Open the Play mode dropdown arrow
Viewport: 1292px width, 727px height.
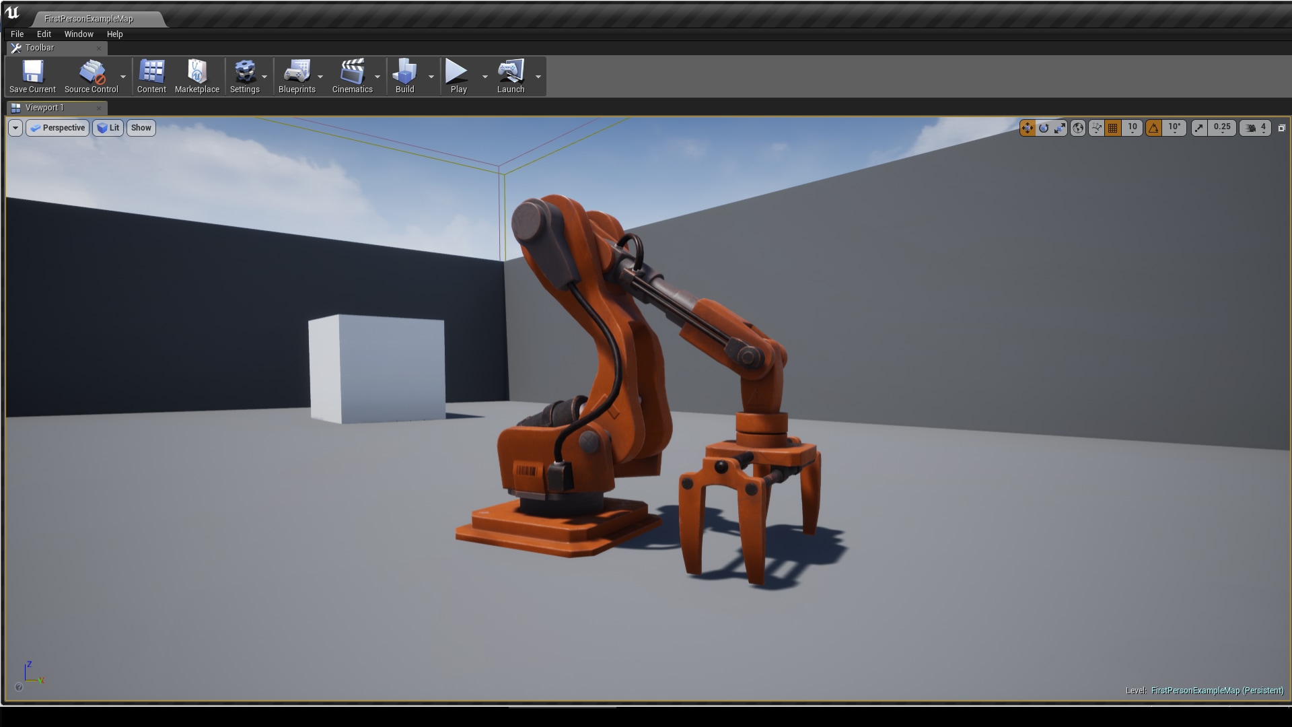[486, 77]
